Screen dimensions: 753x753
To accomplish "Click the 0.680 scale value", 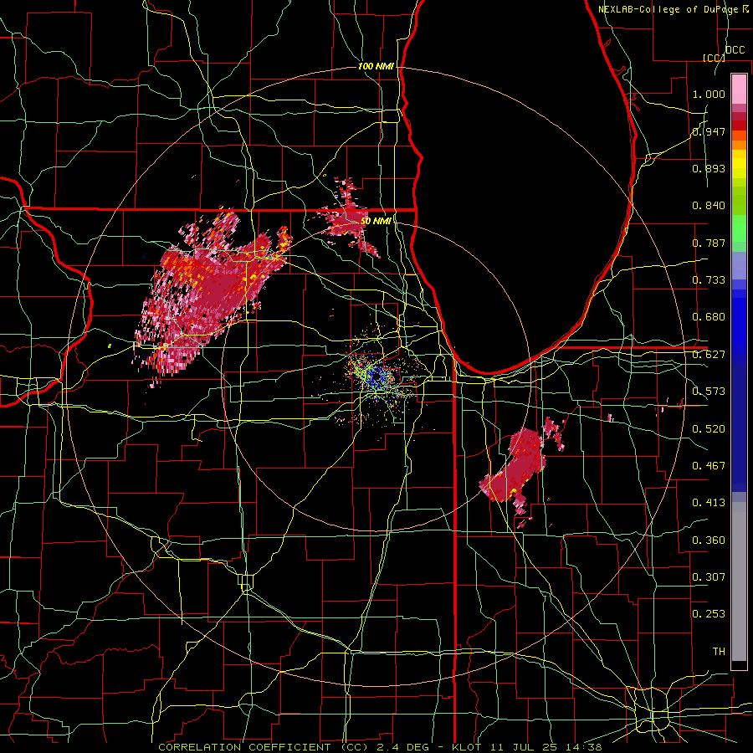I will pos(709,316).
